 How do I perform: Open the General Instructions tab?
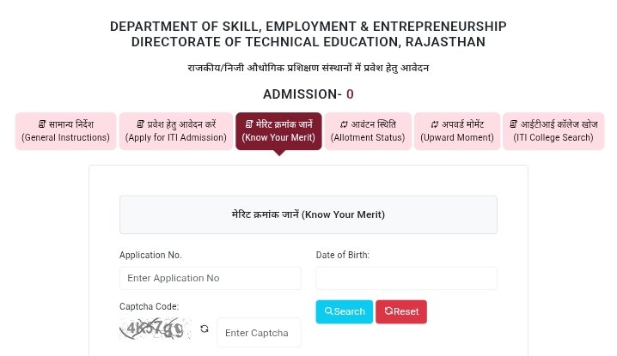point(65,131)
